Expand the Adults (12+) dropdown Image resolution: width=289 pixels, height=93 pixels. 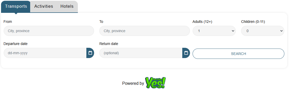tap(214, 31)
